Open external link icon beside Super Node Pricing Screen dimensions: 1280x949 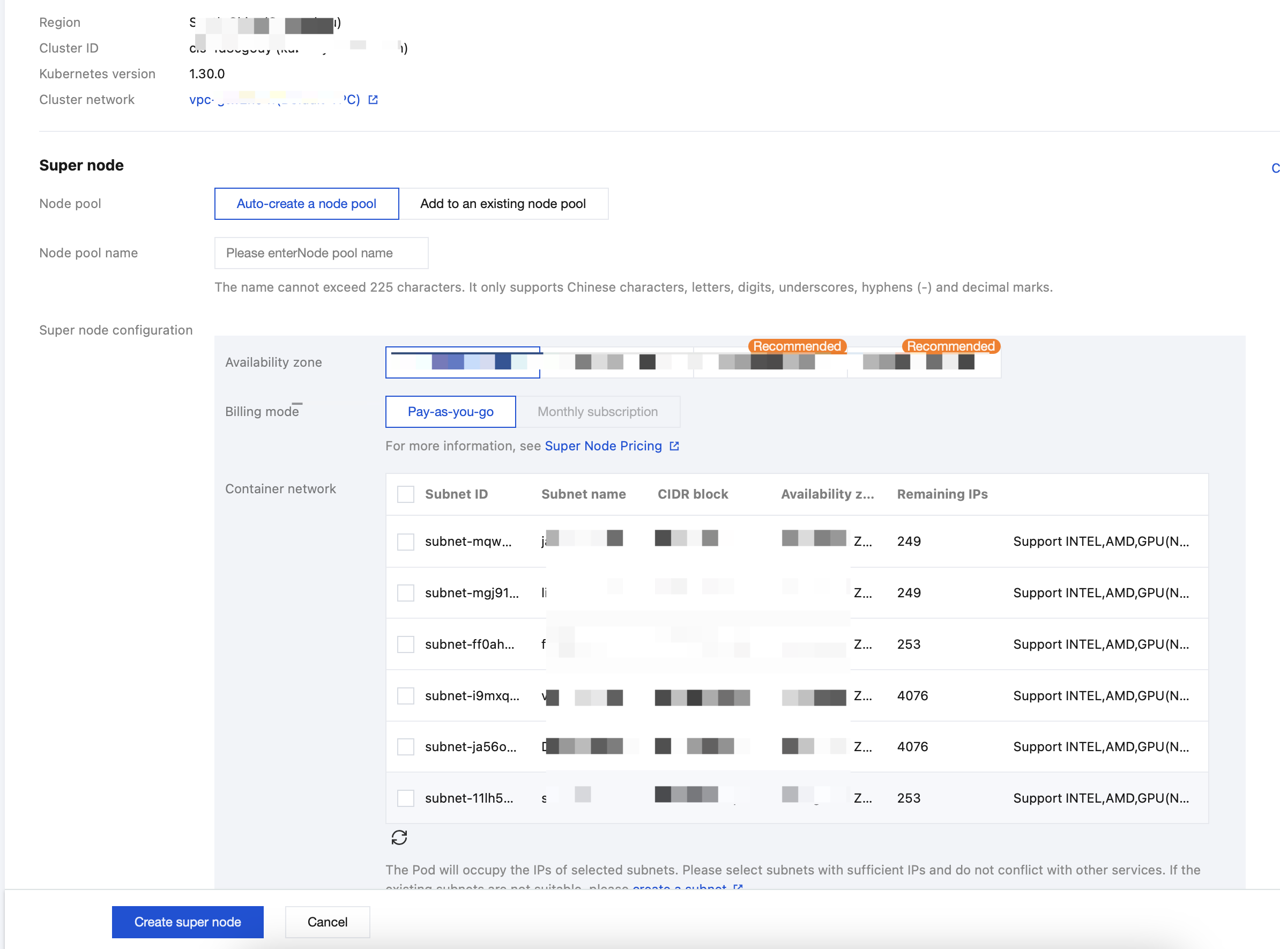click(674, 446)
